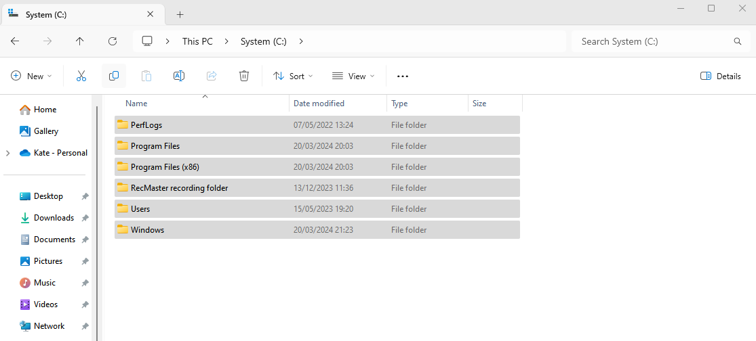Image resolution: width=756 pixels, height=341 pixels.
Task: Select the System (C:) tab
Action: 75,14
